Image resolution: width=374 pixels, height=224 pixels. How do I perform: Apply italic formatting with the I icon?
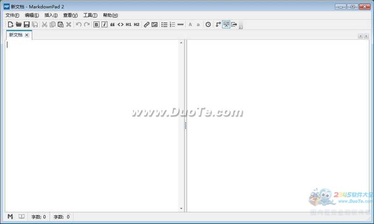(104, 24)
